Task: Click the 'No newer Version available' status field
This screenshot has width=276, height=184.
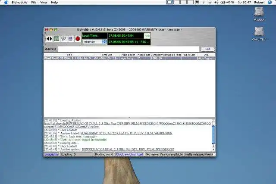Action: 164,154
